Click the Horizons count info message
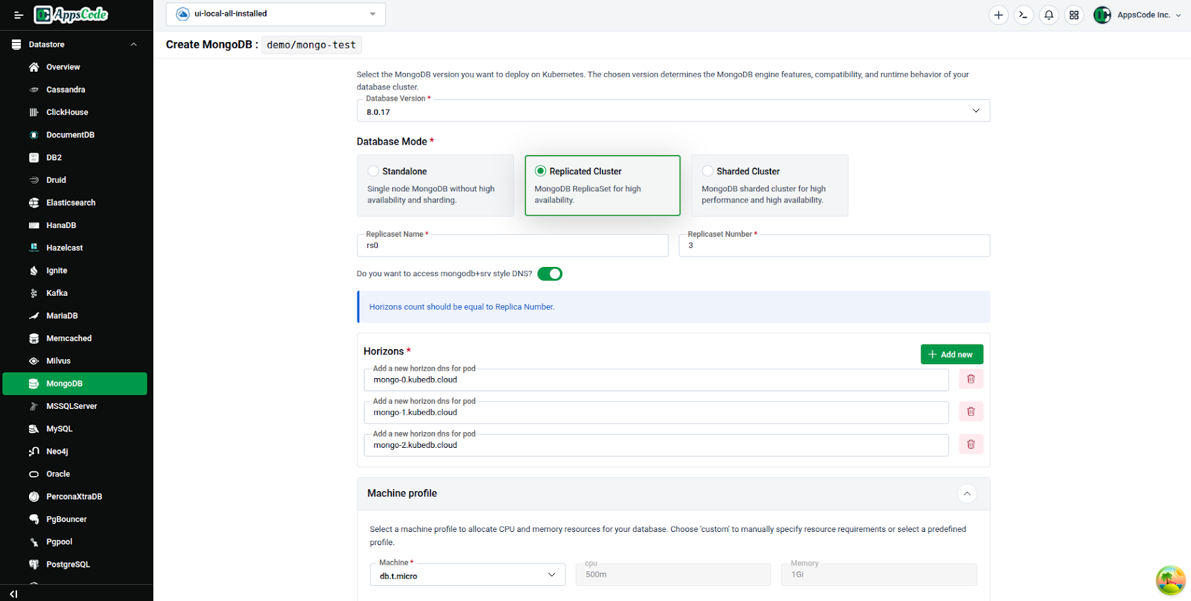The height and width of the screenshot is (601, 1191). (x=674, y=307)
